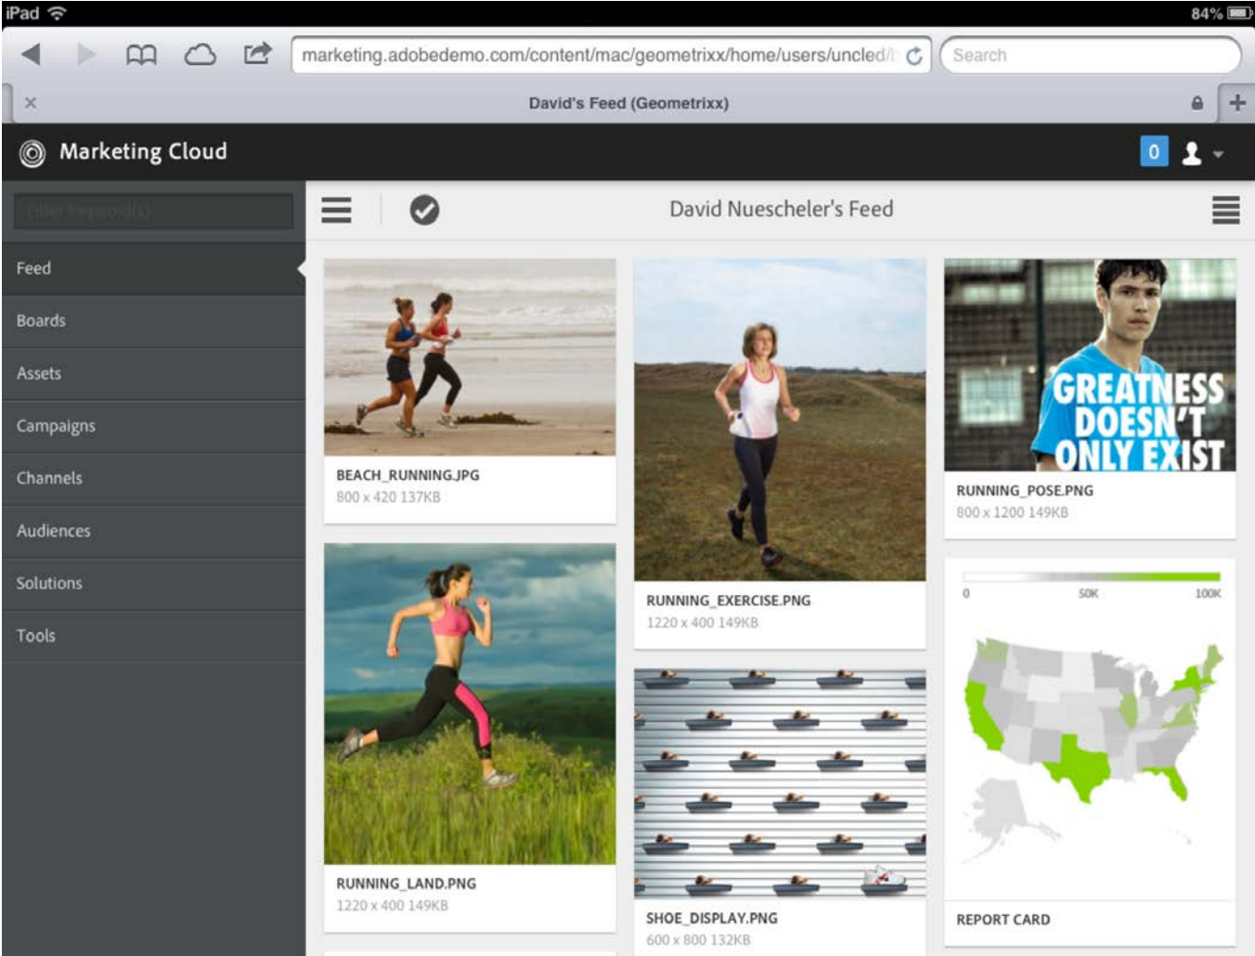Open Boards in the sidebar
The image size is (1255, 956).
coord(153,321)
